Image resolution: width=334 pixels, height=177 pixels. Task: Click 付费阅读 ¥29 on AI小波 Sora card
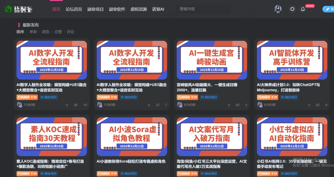pyautogui.click(x=107, y=174)
